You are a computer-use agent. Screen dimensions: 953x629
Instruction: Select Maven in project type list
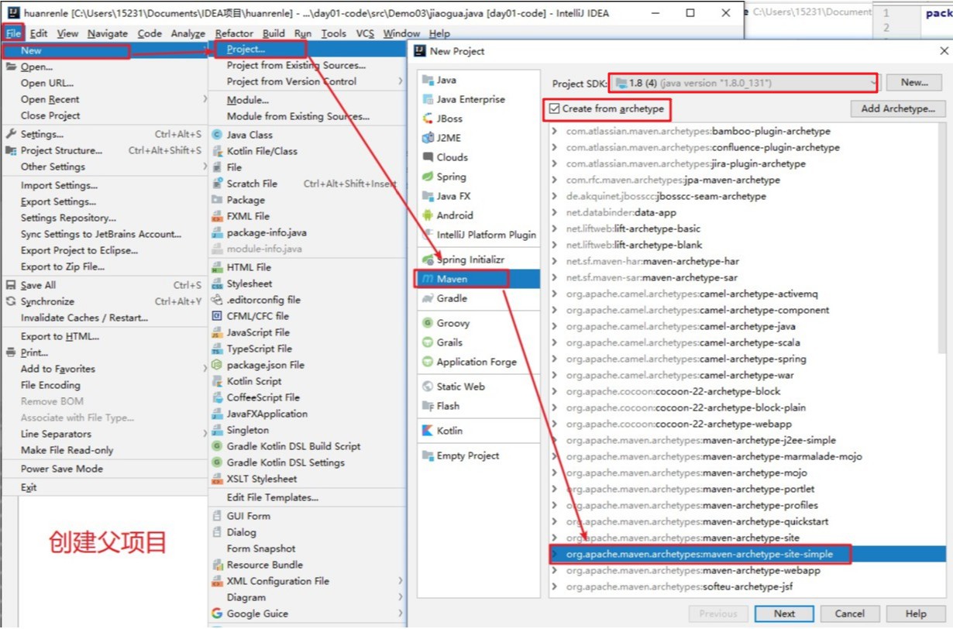click(478, 279)
